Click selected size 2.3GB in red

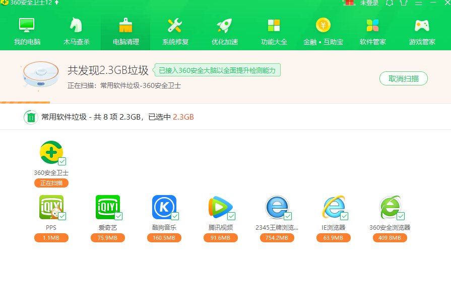tap(183, 117)
